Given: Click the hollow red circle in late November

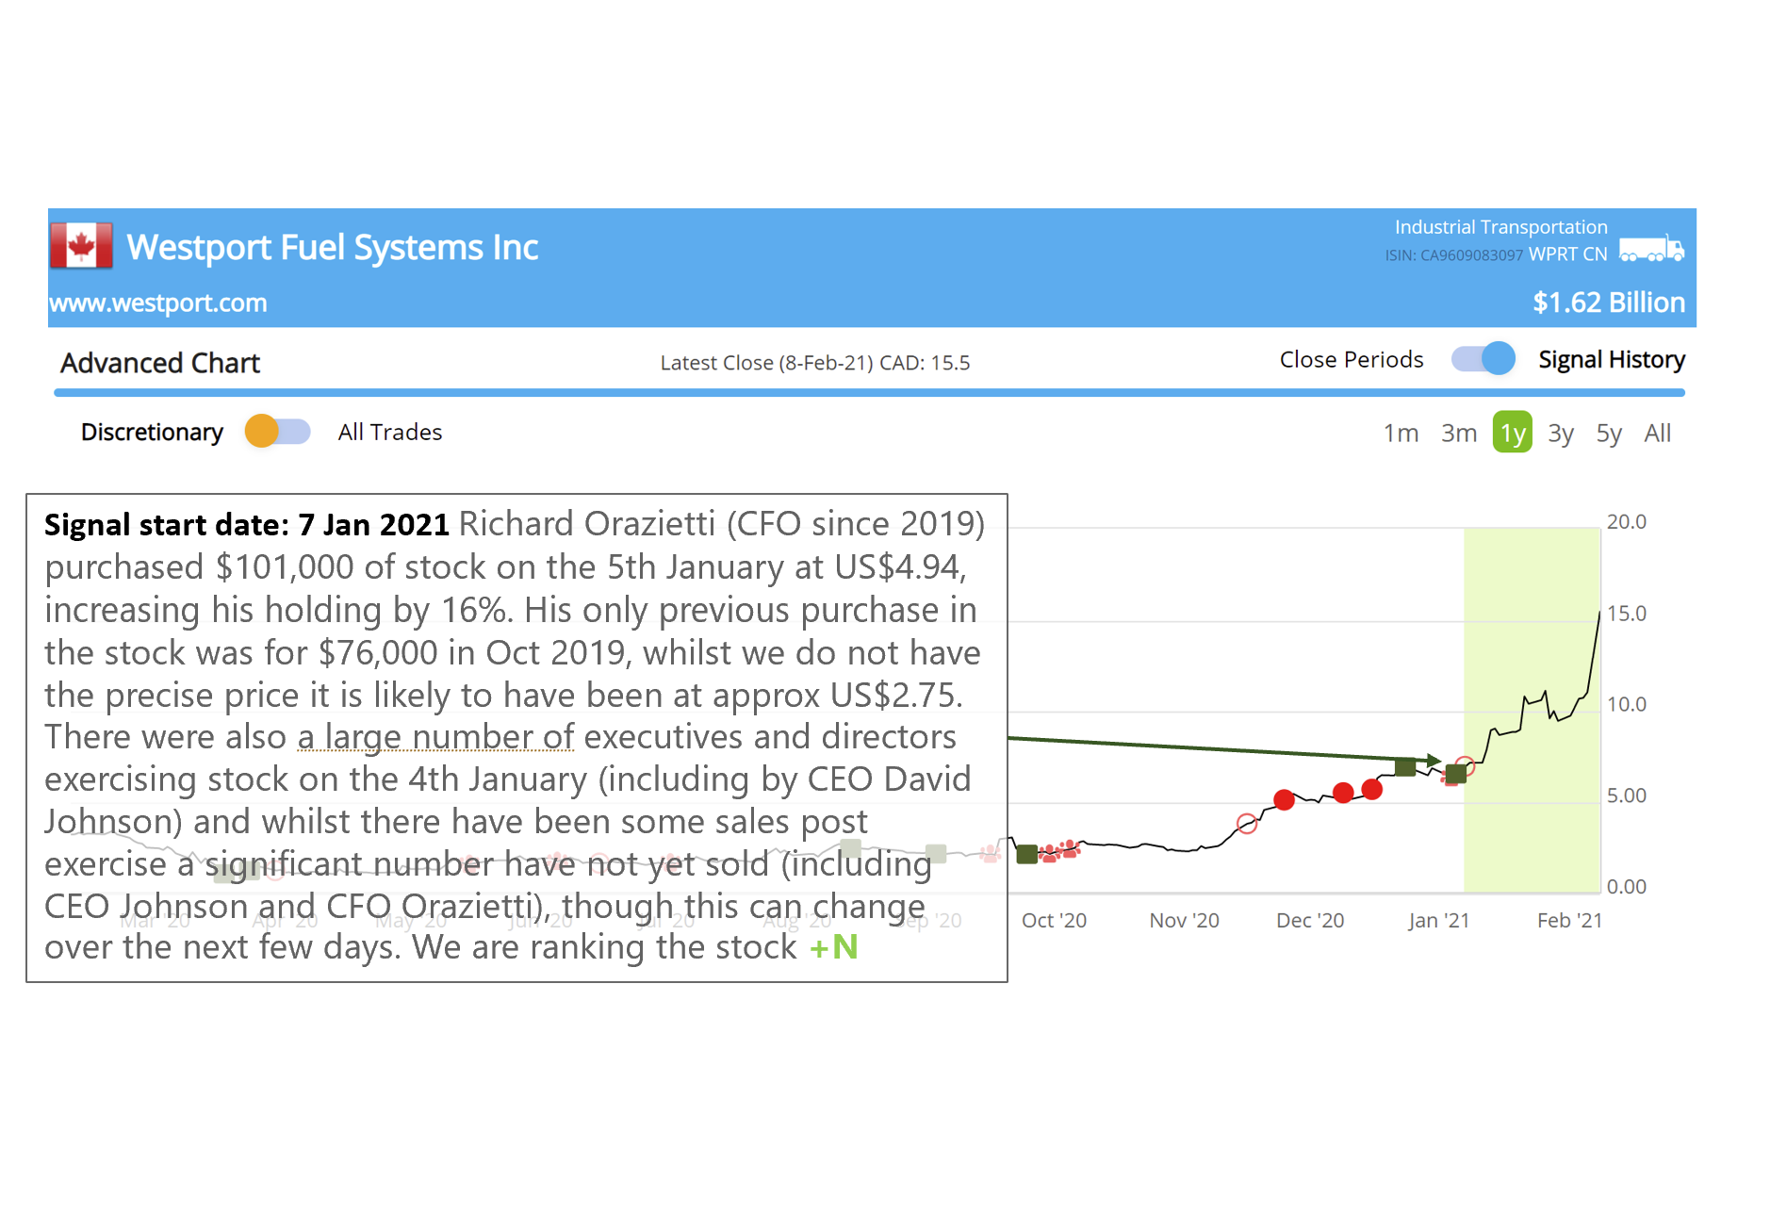Looking at the screenshot, I should point(1247,824).
